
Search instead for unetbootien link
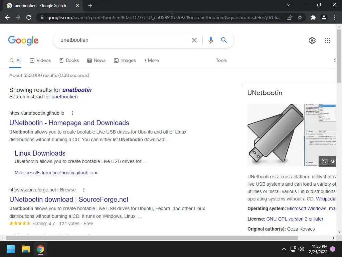(64, 97)
